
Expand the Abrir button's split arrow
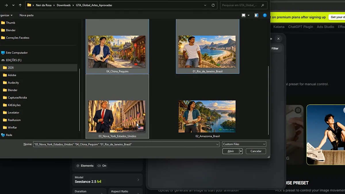tap(241, 151)
